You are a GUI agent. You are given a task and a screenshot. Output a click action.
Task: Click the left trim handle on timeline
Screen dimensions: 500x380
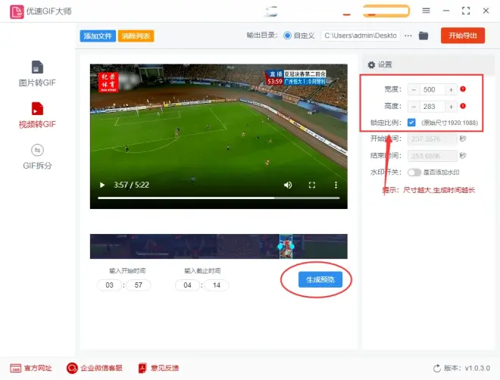pyautogui.click(x=280, y=246)
